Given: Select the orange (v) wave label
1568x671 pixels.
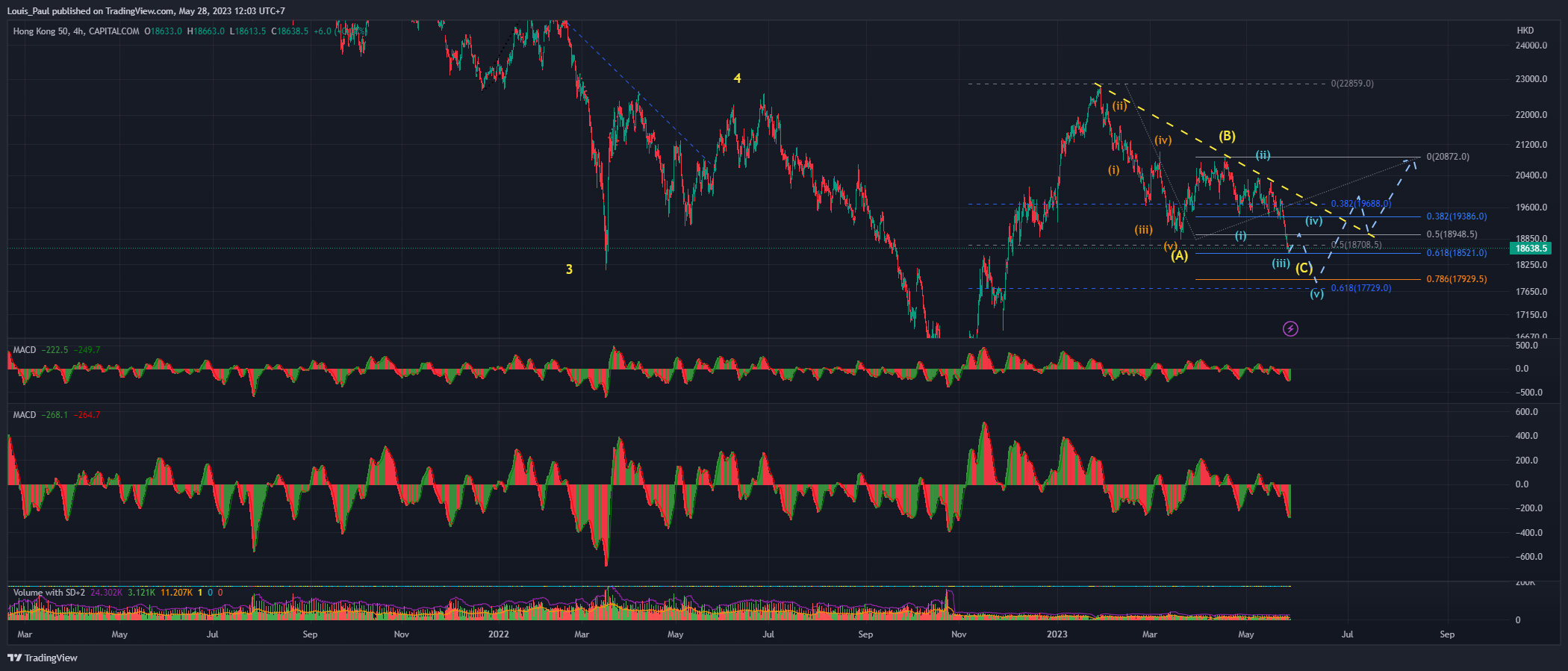Looking at the screenshot, I should pos(1170,246).
